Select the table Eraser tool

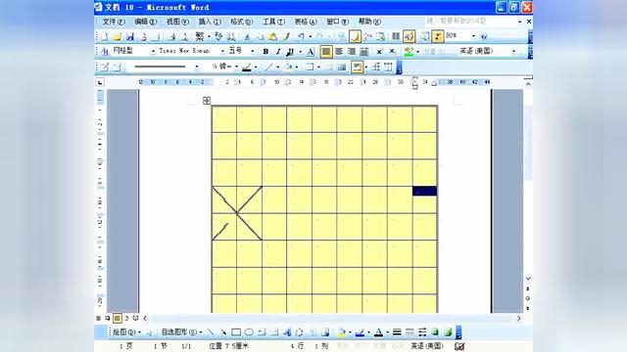117,67
